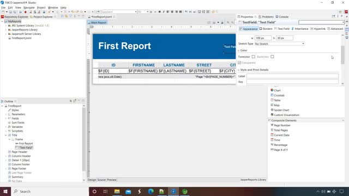Open Microsoft Edge from the taskbar

(151, 191)
